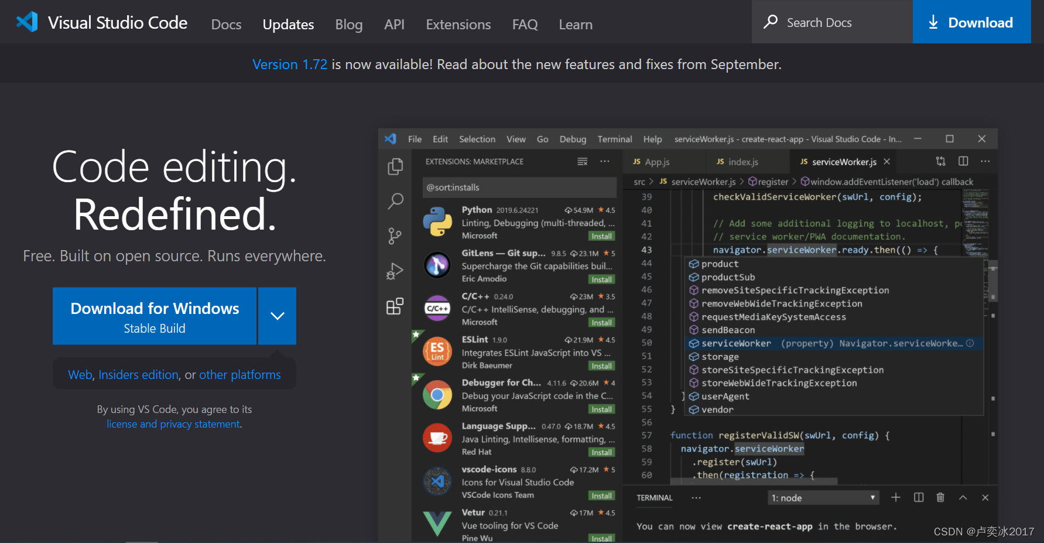1044x543 pixels.
Task: Install the ESLint extension
Action: click(601, 366)
